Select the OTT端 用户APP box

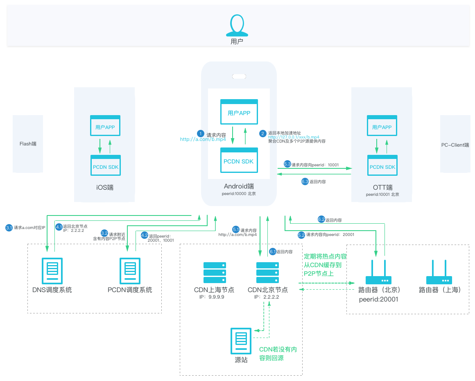(x=382, y=127)
